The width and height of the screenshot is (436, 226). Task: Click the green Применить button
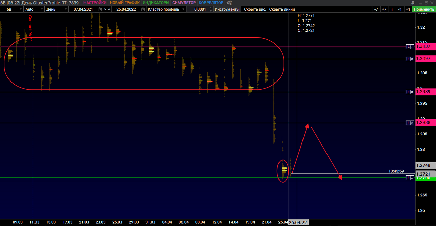click(424, 9)
